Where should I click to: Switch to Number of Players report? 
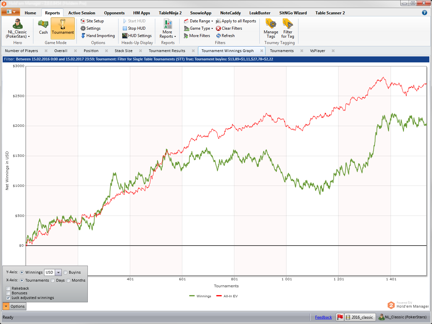(x=21, y=51)
